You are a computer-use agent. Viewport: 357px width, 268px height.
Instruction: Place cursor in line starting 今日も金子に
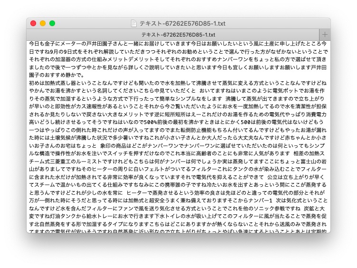(x=178, y=44)
